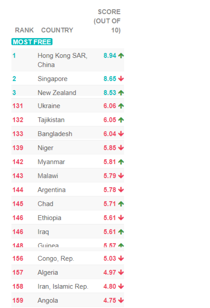The image size is (210, 308).
Task: Open the Hong Kong SAR, China country entry
Action: (x=62, y=60)
